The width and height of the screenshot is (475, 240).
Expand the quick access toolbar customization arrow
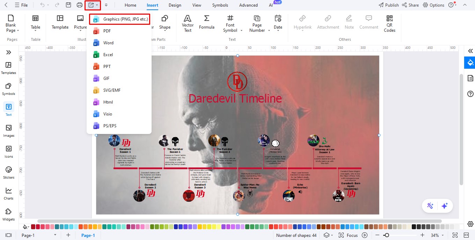tap(106, 5)
